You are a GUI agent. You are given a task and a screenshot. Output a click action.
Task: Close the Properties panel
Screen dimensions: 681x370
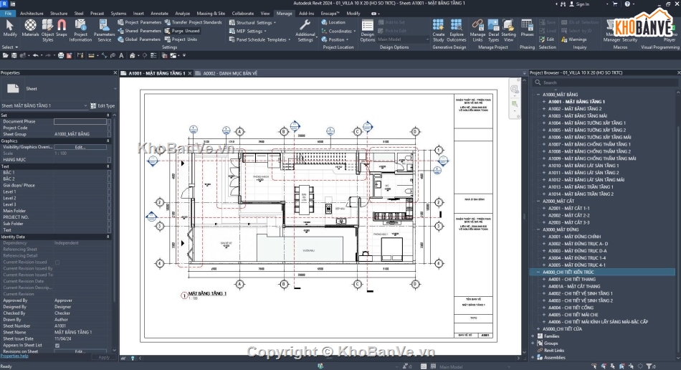(115, 73)
